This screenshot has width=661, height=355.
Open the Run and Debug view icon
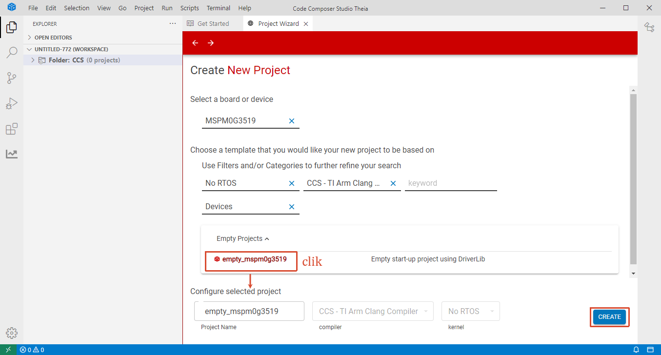click(12, 103)
